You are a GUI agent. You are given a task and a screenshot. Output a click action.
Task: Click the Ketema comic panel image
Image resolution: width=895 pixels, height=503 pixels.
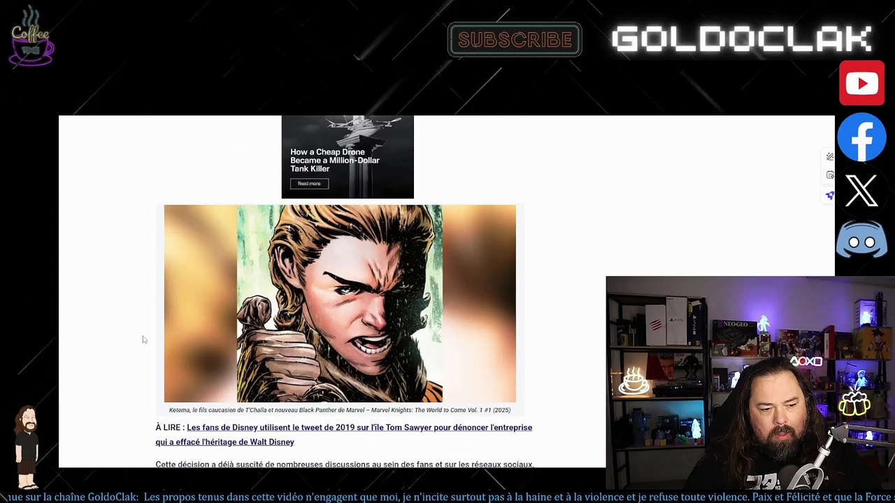pos(340,303)
